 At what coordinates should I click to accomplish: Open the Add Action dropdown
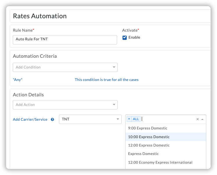[x=65, y=105]
